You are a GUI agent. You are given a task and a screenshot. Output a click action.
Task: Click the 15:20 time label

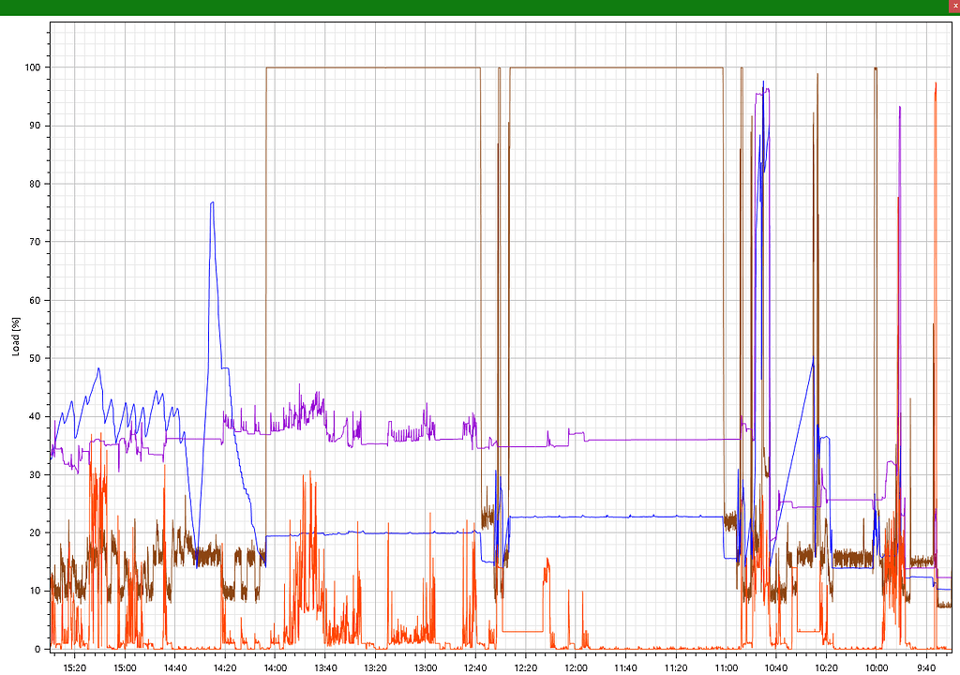pyautogui.click(x=75, y=667)
